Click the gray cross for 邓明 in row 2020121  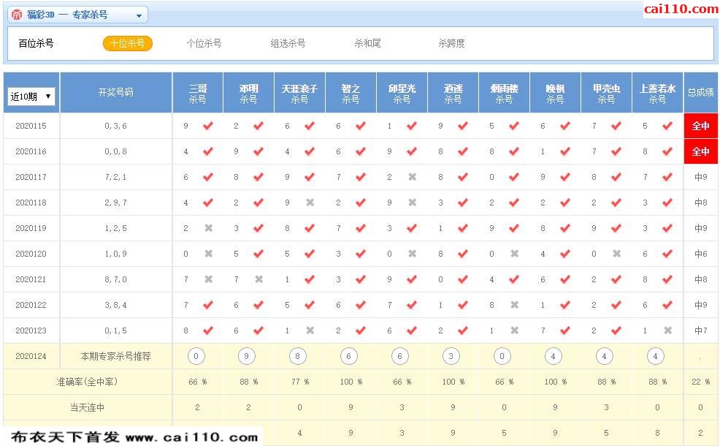click(x=259, y=279)
